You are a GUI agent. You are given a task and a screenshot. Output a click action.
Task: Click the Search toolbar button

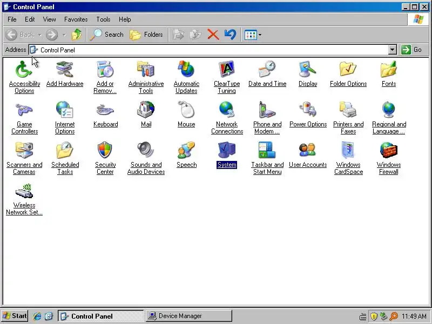tap(107, 35)
